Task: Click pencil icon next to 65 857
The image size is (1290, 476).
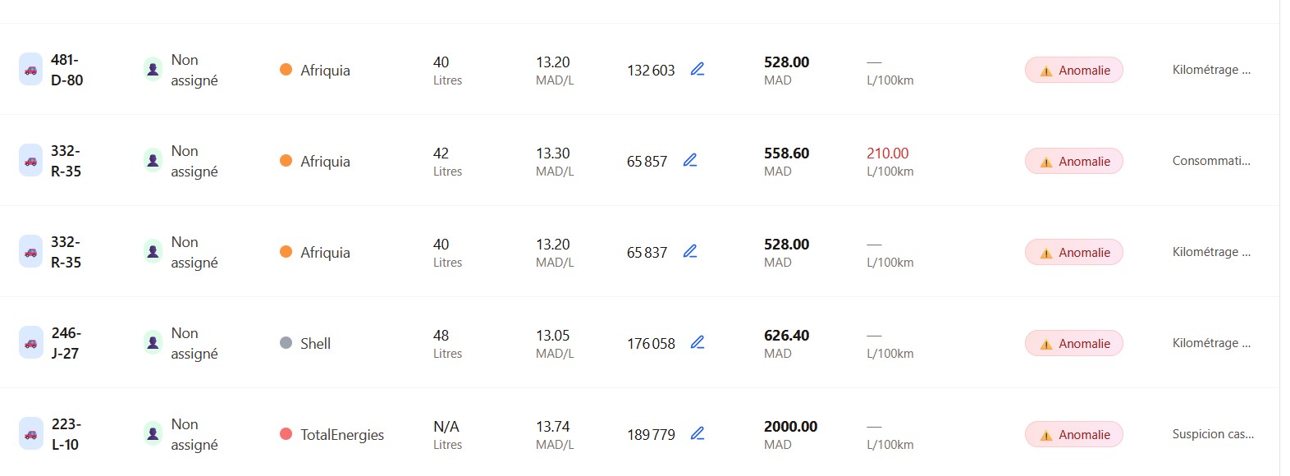Action: click(x=690, y=161)
